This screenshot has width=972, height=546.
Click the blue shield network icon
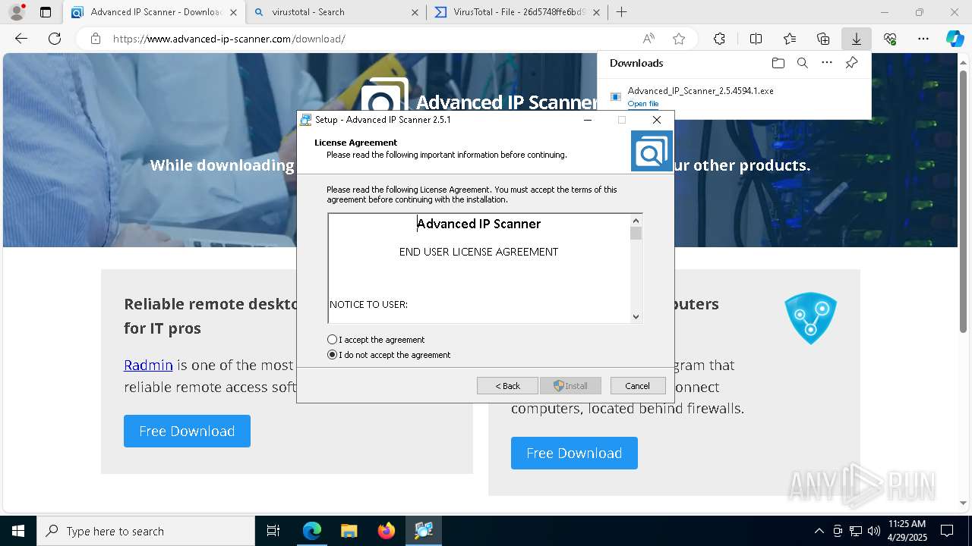pos(810,318)
